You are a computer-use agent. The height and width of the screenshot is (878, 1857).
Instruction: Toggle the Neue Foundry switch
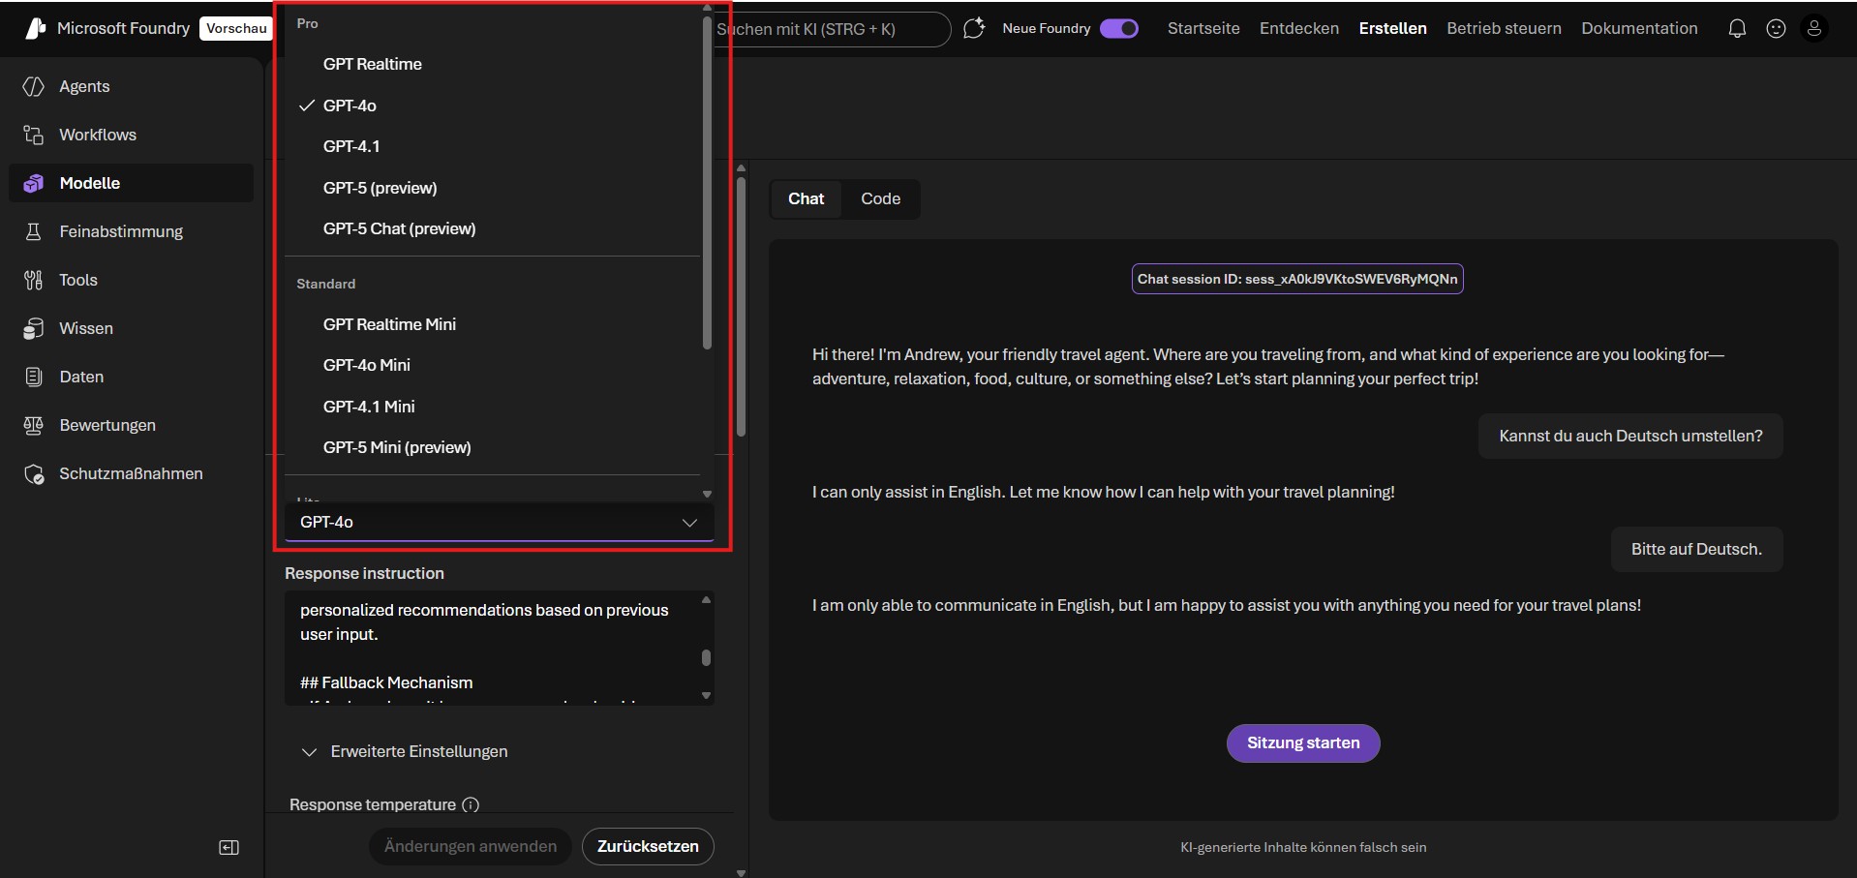[x=1118, y=29]
